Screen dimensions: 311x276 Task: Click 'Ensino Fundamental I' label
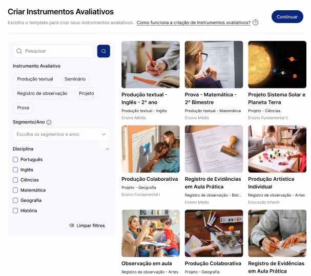click(x=140, y=195)
